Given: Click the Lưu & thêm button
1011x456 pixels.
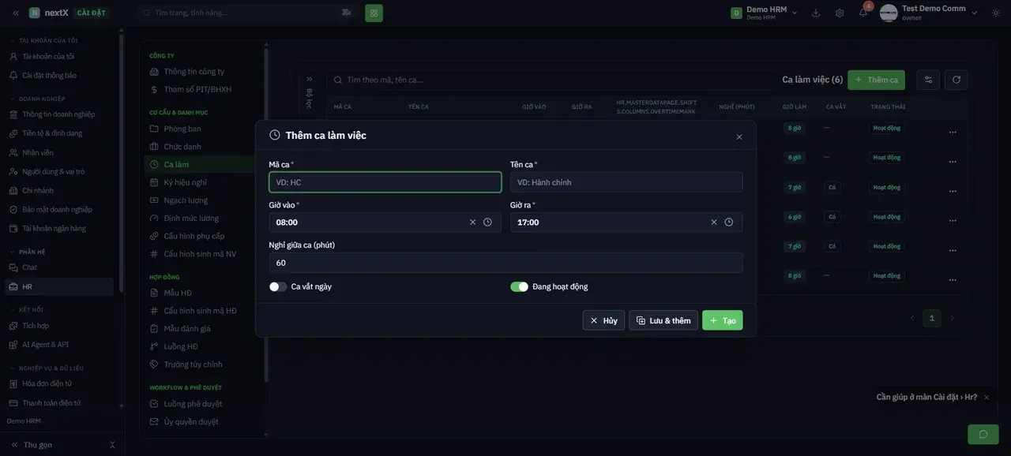Looking at the screenshot, I should [x=663, y=320].
